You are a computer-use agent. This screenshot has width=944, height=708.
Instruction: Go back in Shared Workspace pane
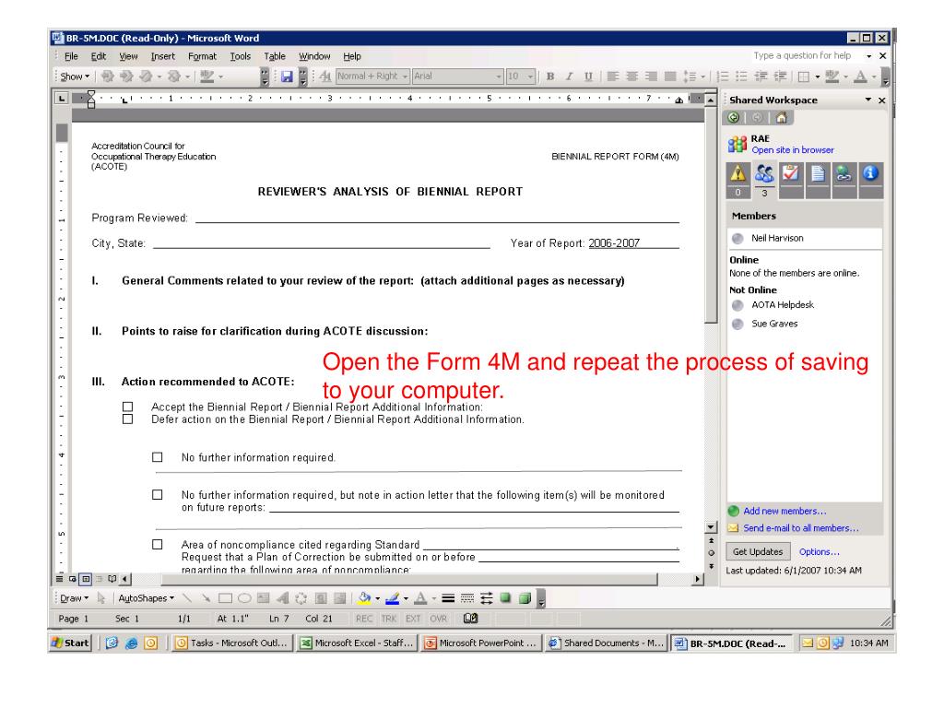point(733,117)
